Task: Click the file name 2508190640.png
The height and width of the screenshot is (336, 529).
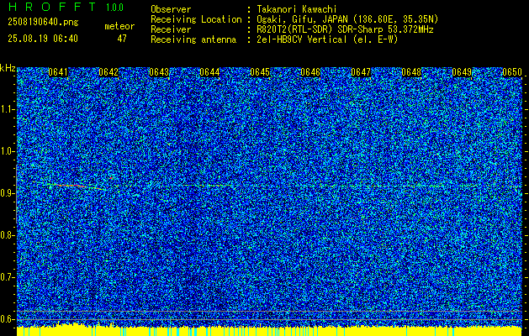Action: (x=43, y=23)
